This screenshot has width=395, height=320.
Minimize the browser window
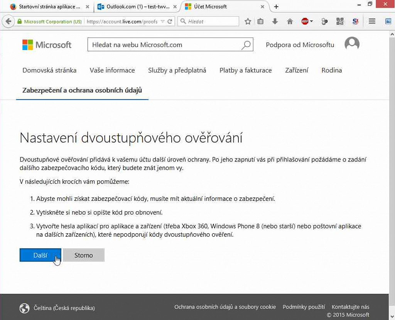[x=359, y=5]
